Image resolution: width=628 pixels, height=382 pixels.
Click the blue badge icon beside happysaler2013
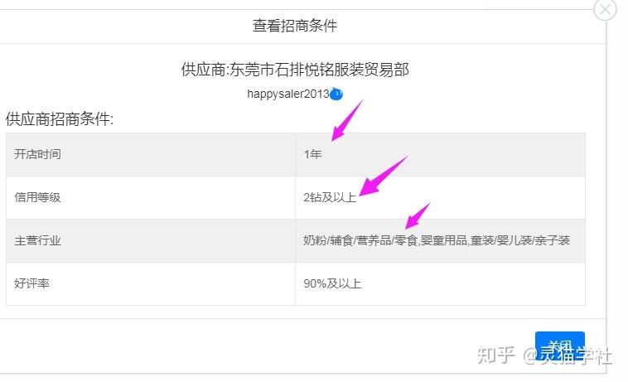tap(336, 94)
